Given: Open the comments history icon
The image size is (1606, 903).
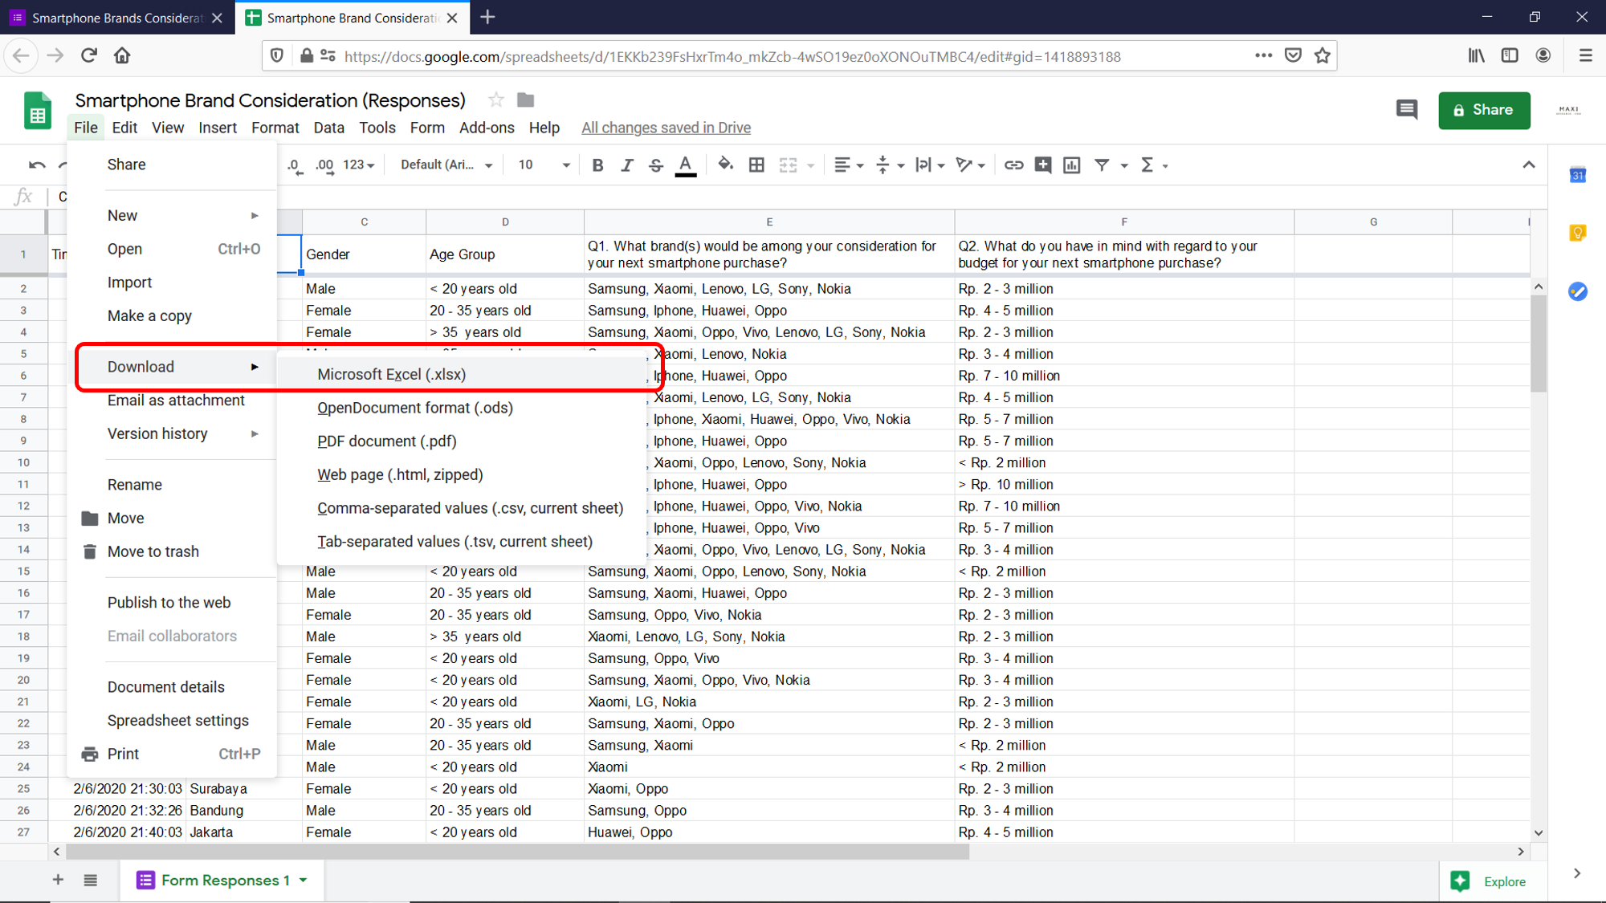Looking at the screenshot, I should pyautogui.click(x=1407, y=110).
